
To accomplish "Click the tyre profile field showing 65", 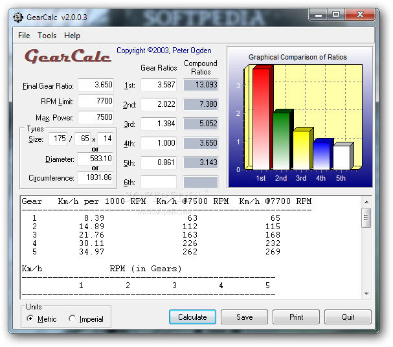I will pos(83,139).
